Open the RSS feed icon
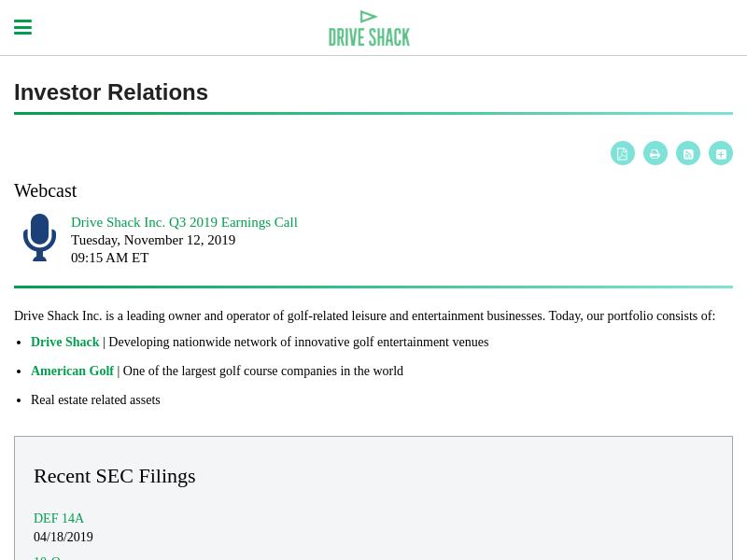 click(x=688, y=153)
